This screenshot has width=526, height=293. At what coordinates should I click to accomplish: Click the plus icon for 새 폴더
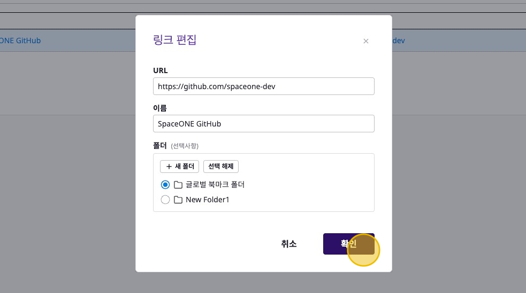tap(169, 167)
